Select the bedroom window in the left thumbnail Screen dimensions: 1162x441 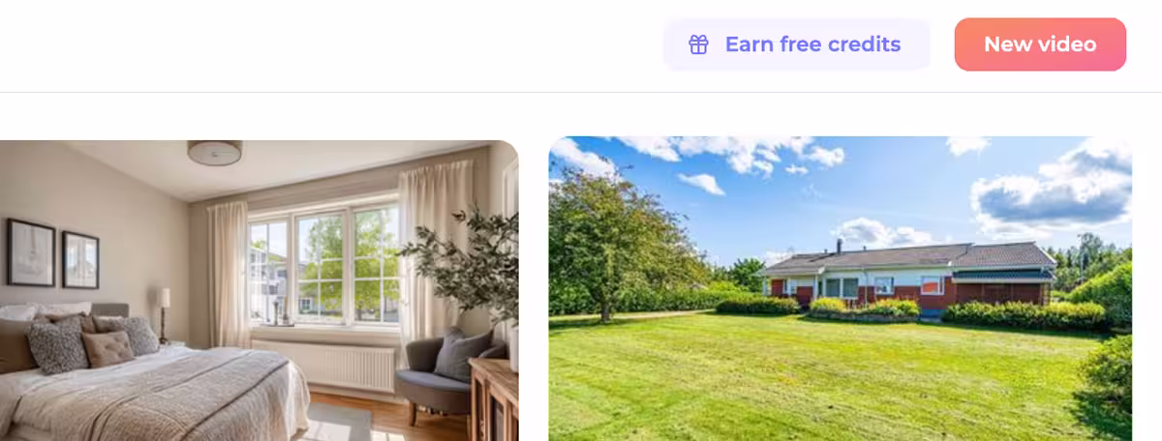[x=323, y=262]
